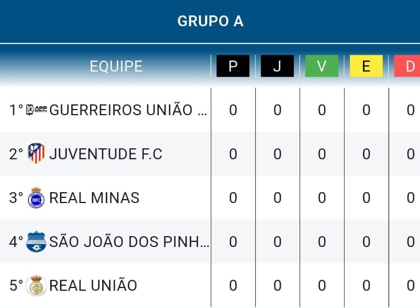This screenshot has width=420, height=308.
Task: Click Real União wins value cell
Action: tap(322, 286)
